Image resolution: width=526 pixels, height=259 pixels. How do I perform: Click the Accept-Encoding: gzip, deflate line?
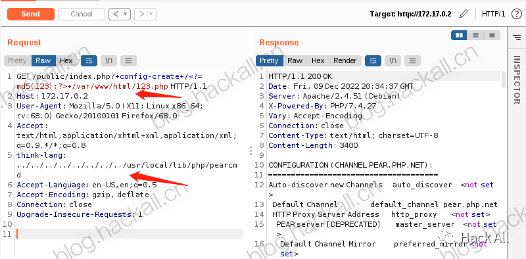tap(83, 195)
